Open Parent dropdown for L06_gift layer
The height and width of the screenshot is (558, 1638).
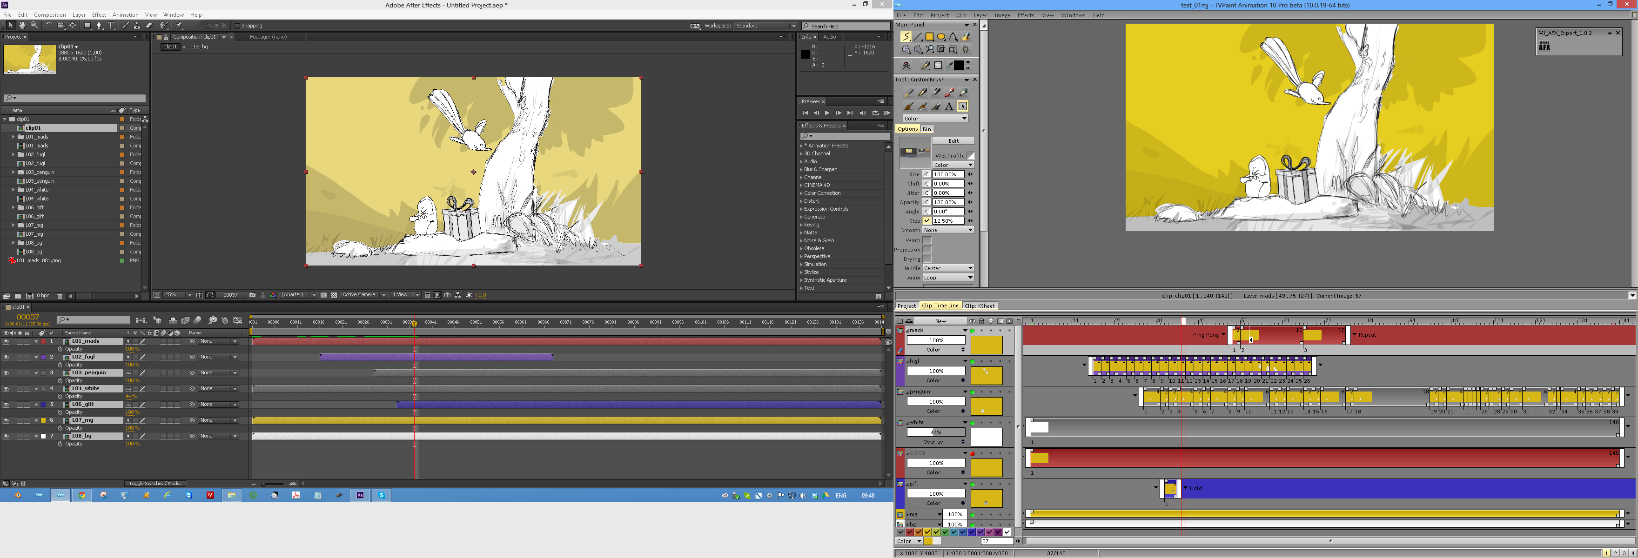[x=218, y=404]
